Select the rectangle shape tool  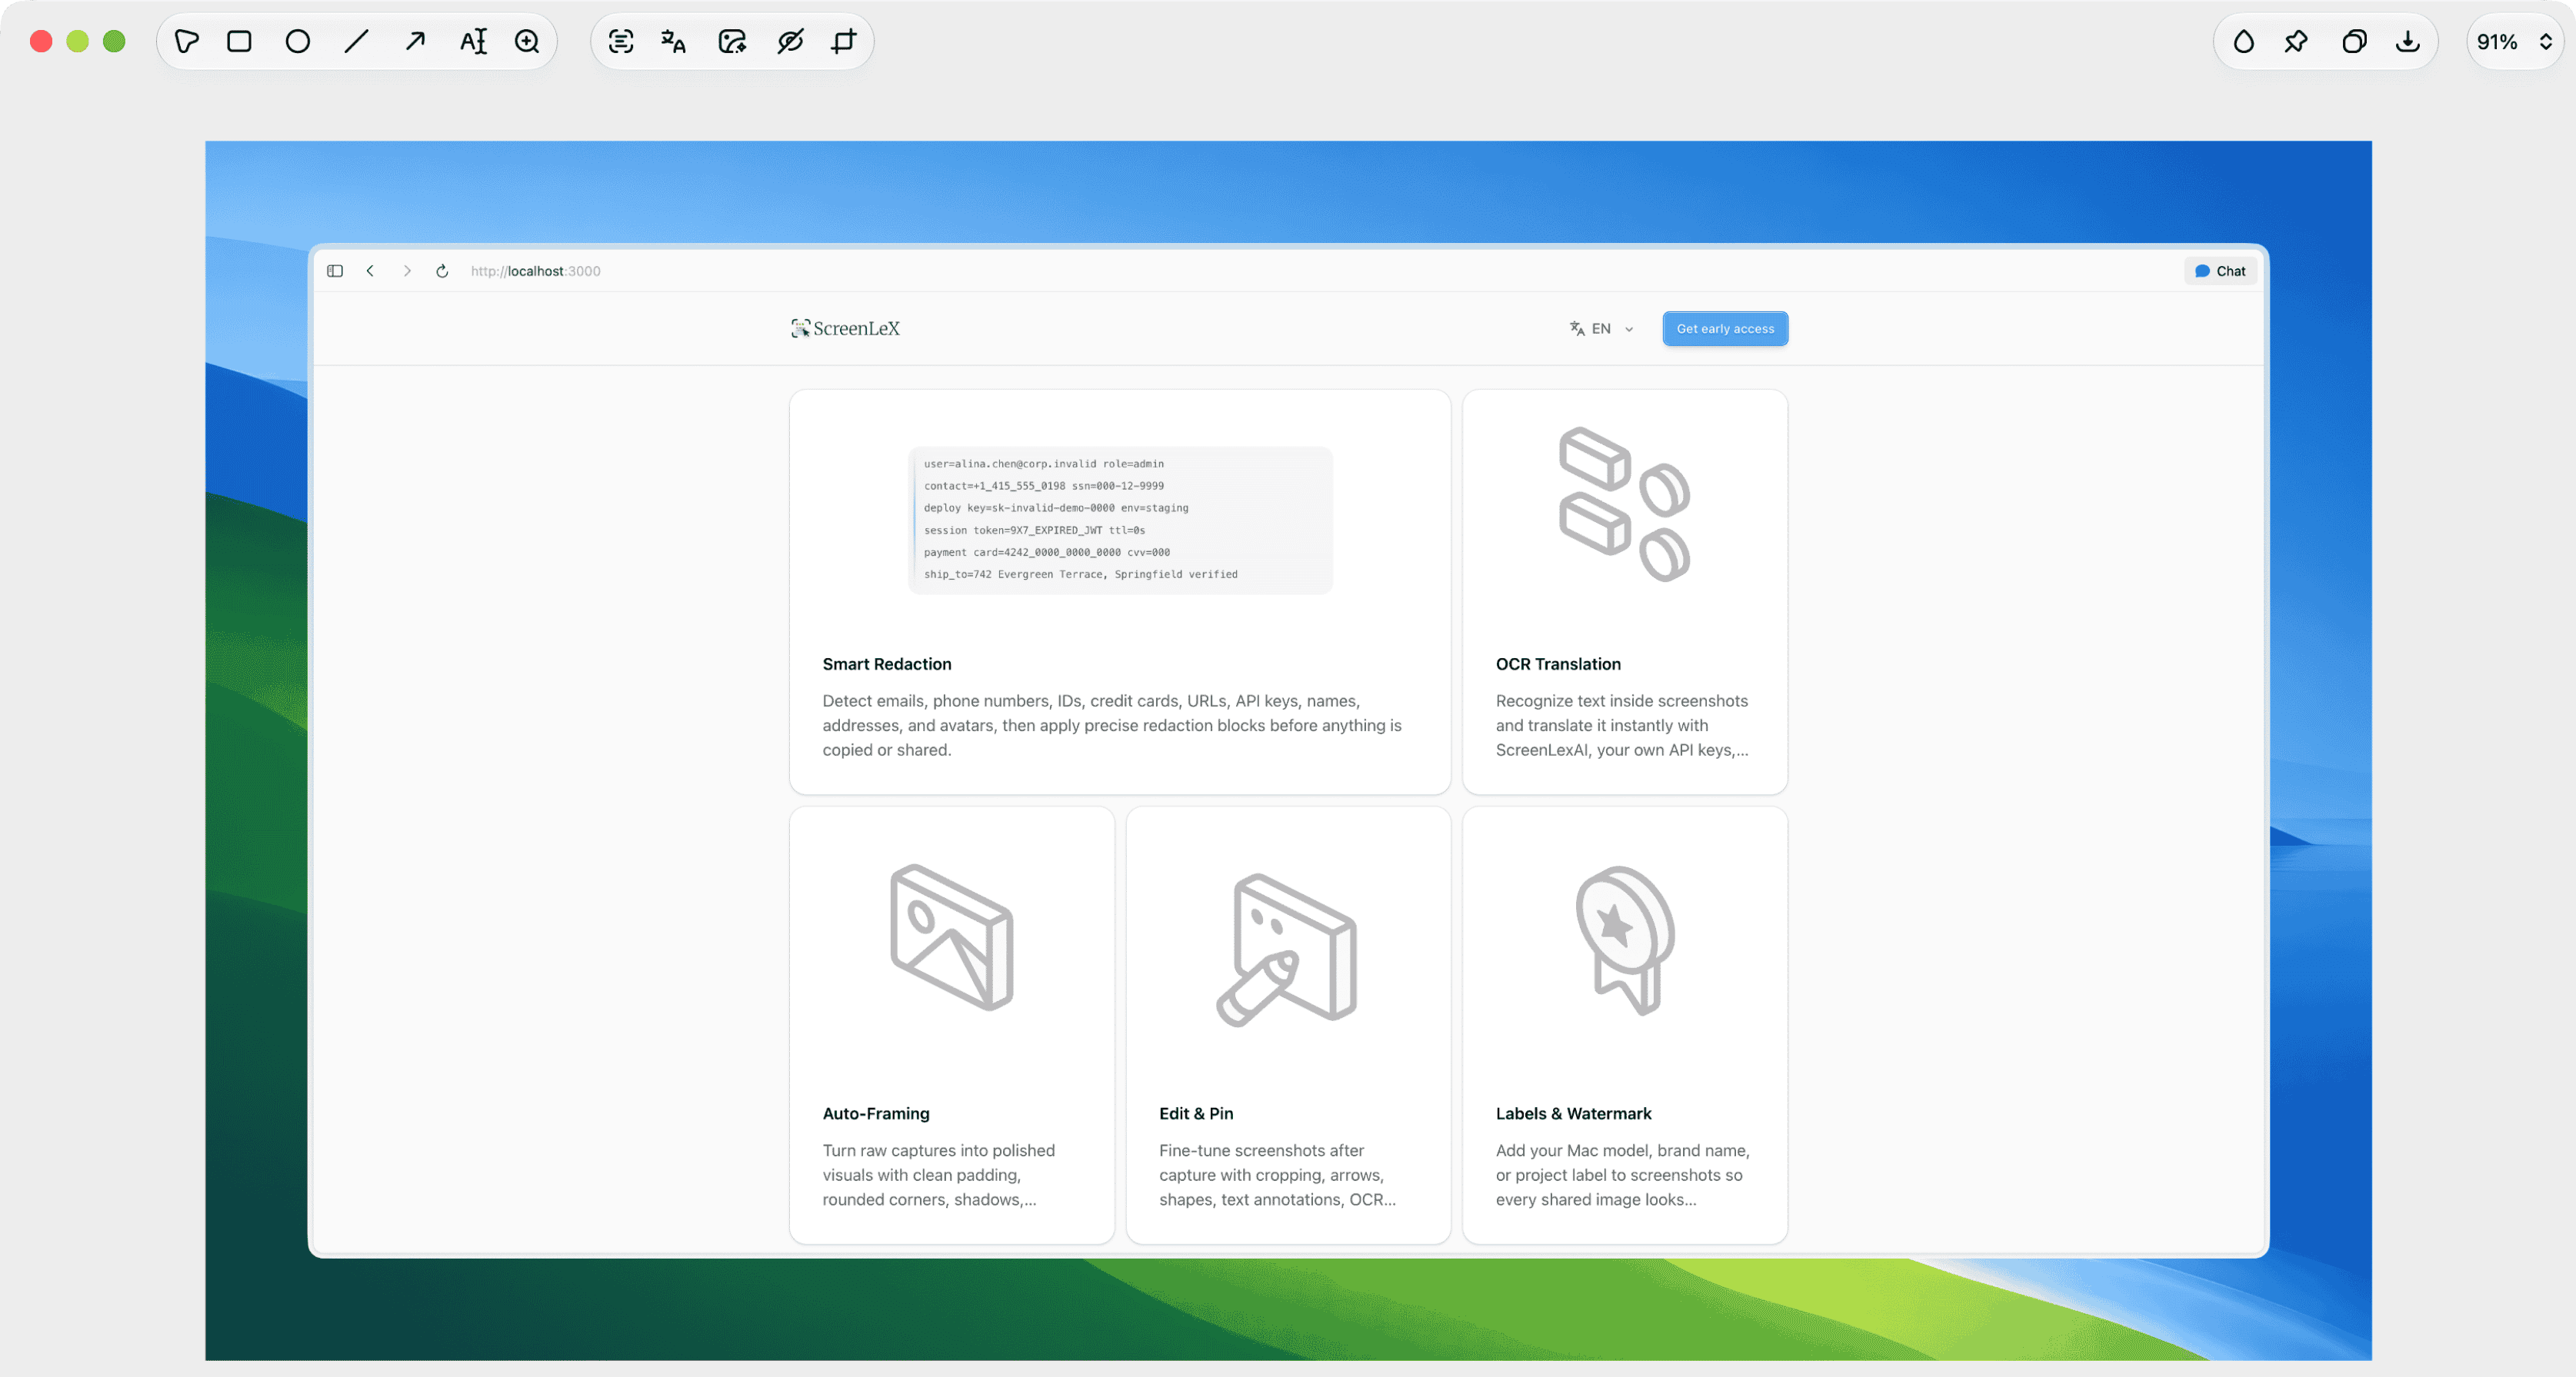pos(239,41)
